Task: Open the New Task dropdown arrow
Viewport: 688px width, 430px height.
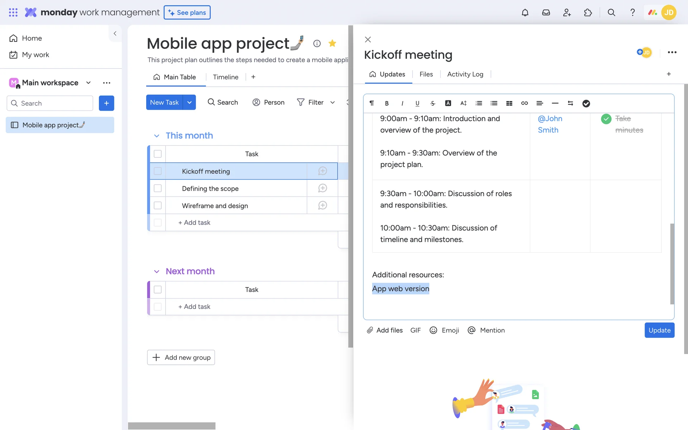Action: tap(189, 102)
